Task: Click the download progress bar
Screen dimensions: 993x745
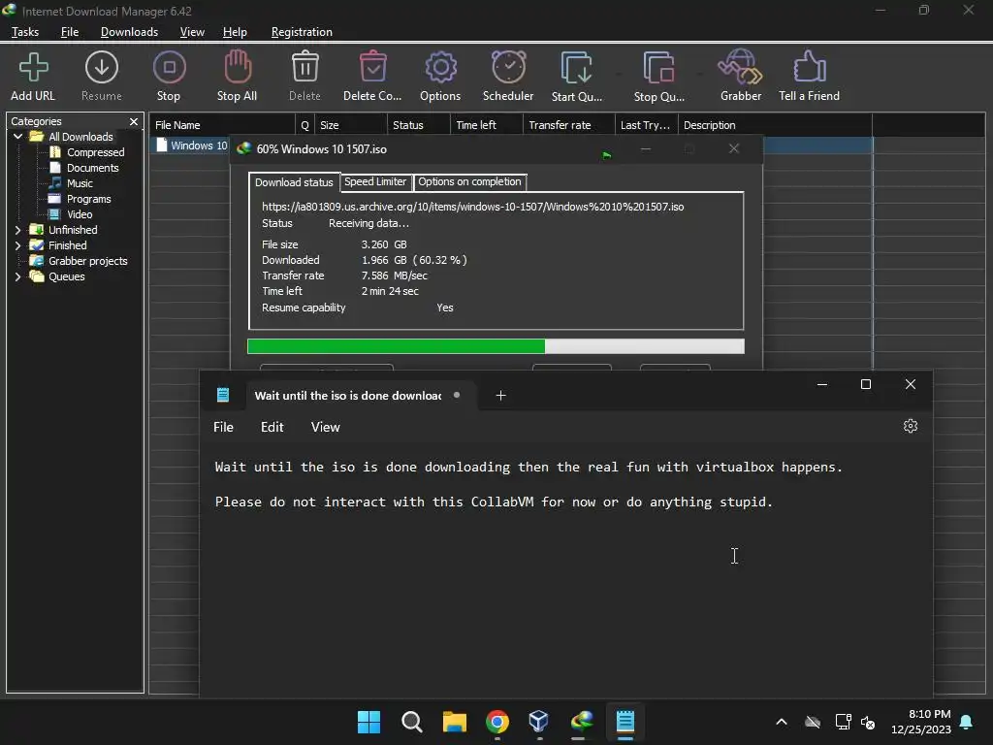Action: coord(496,346)
